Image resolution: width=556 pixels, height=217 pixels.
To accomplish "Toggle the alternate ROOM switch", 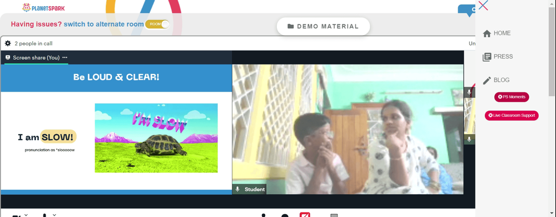I will [157, 24].
